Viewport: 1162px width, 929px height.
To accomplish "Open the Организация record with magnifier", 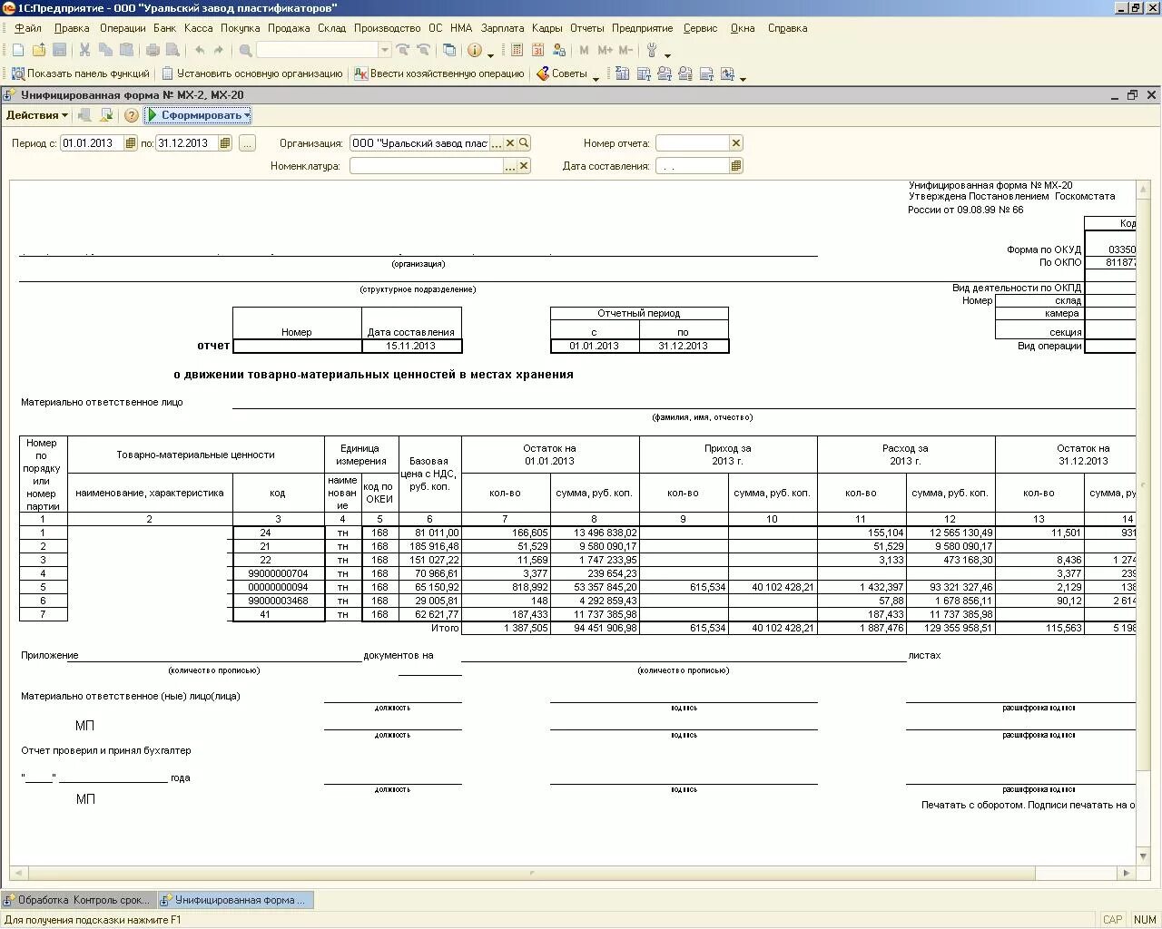I will [524, 143].
